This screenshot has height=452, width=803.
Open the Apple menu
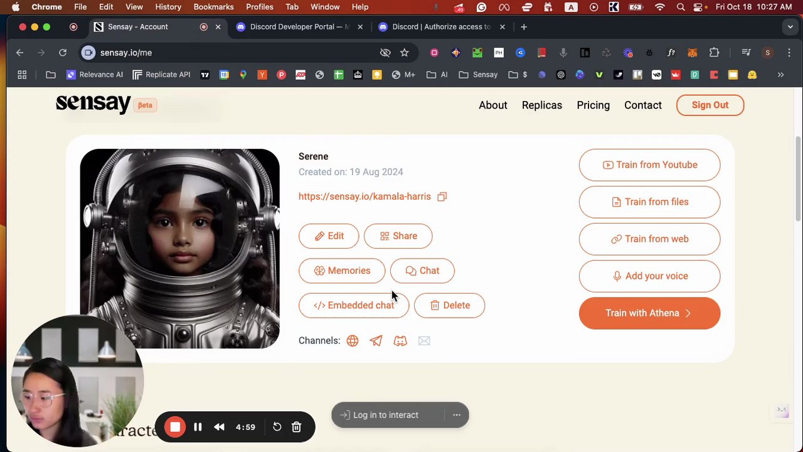click(x=16, y=7)
